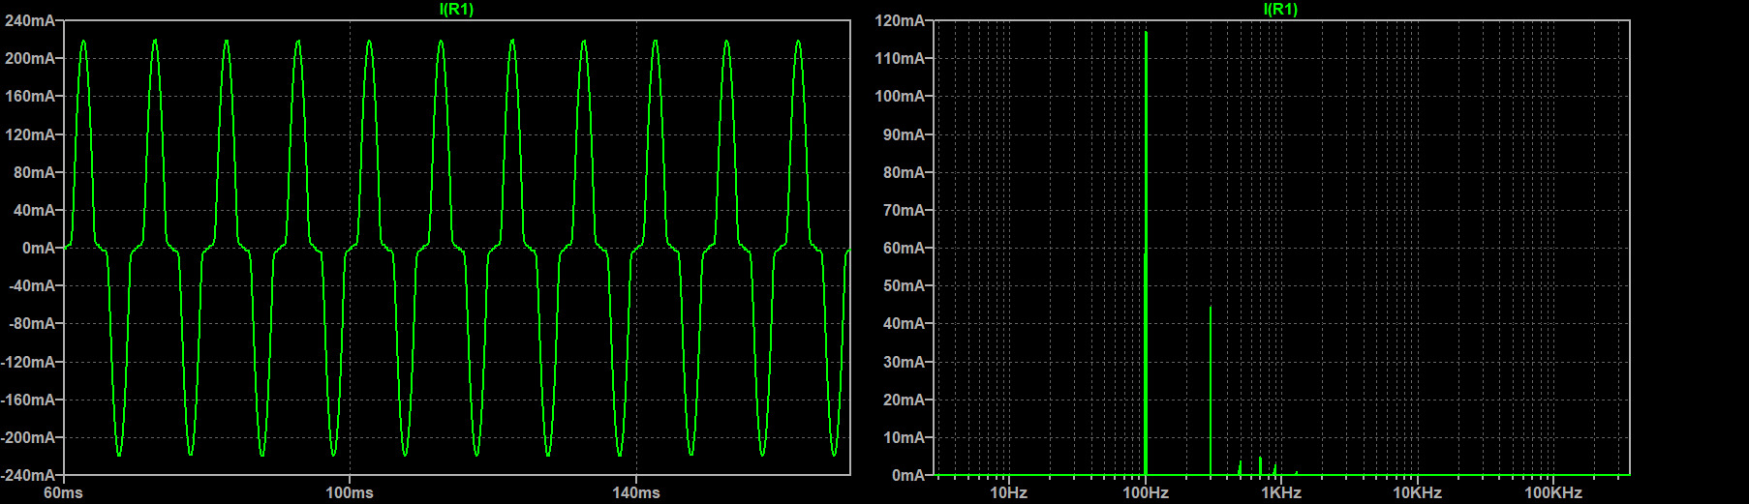Click the 110mA label on the FFT axis
The image size is (1749, 504).
coord(901,58)
